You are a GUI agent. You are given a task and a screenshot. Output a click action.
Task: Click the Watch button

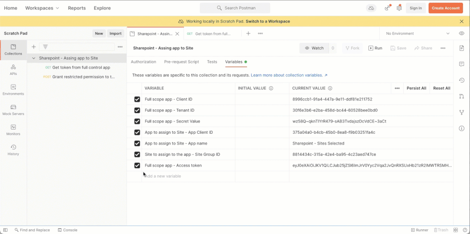pos(314,48)
